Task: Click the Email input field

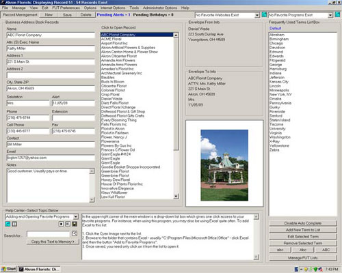Action: pos(51,158)
